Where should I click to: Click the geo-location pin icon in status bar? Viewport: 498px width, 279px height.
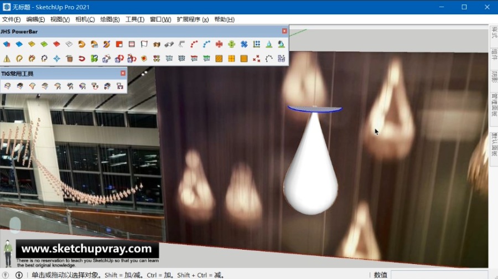[x=6, y=275]
